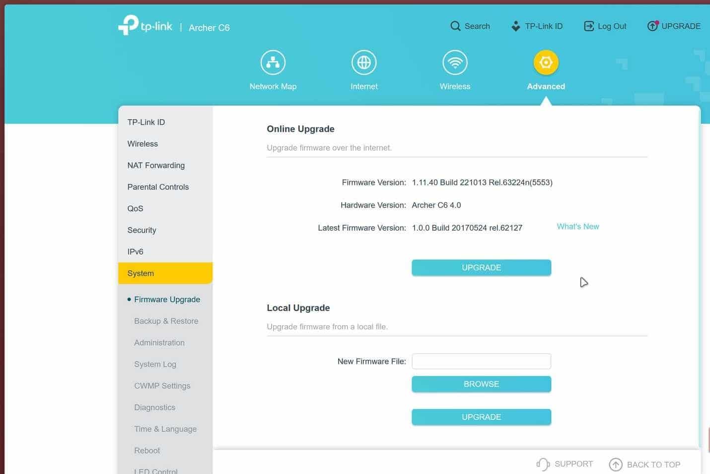The width and height of the screenshot is (710, 474).
Task: Click the TP-Link ID icon in header
Action: click(516, 26)
